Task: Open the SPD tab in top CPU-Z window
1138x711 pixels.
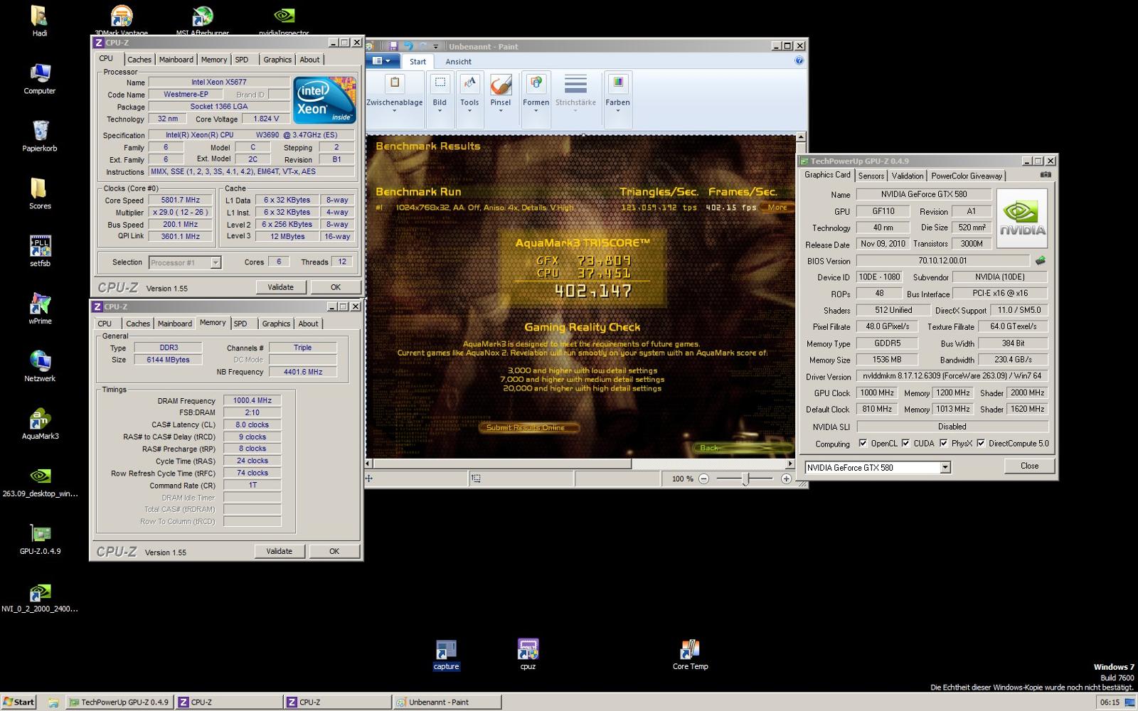Action: point(242,60)
